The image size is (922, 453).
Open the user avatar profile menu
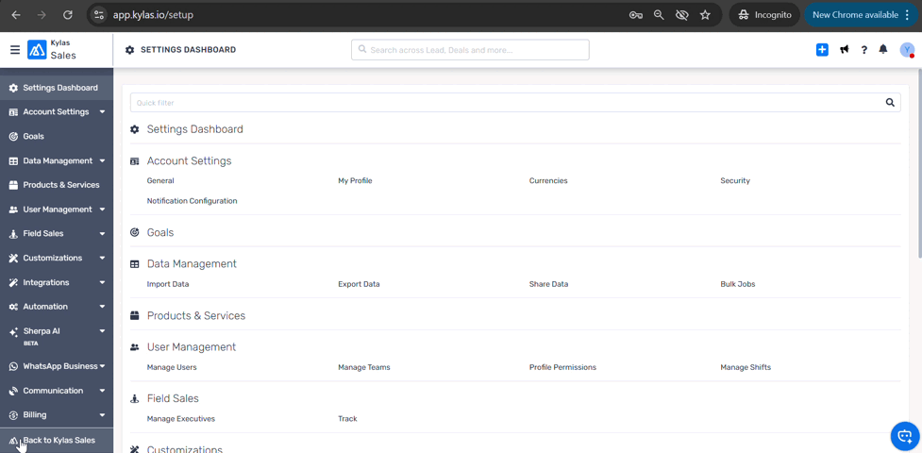907,50
